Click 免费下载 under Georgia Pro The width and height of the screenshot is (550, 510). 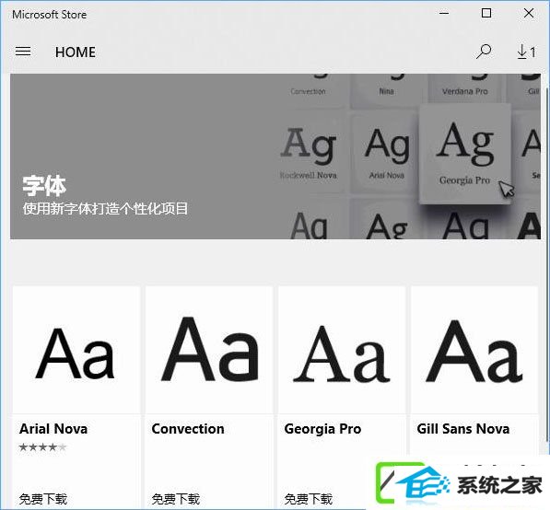click(x=308, y=498)
